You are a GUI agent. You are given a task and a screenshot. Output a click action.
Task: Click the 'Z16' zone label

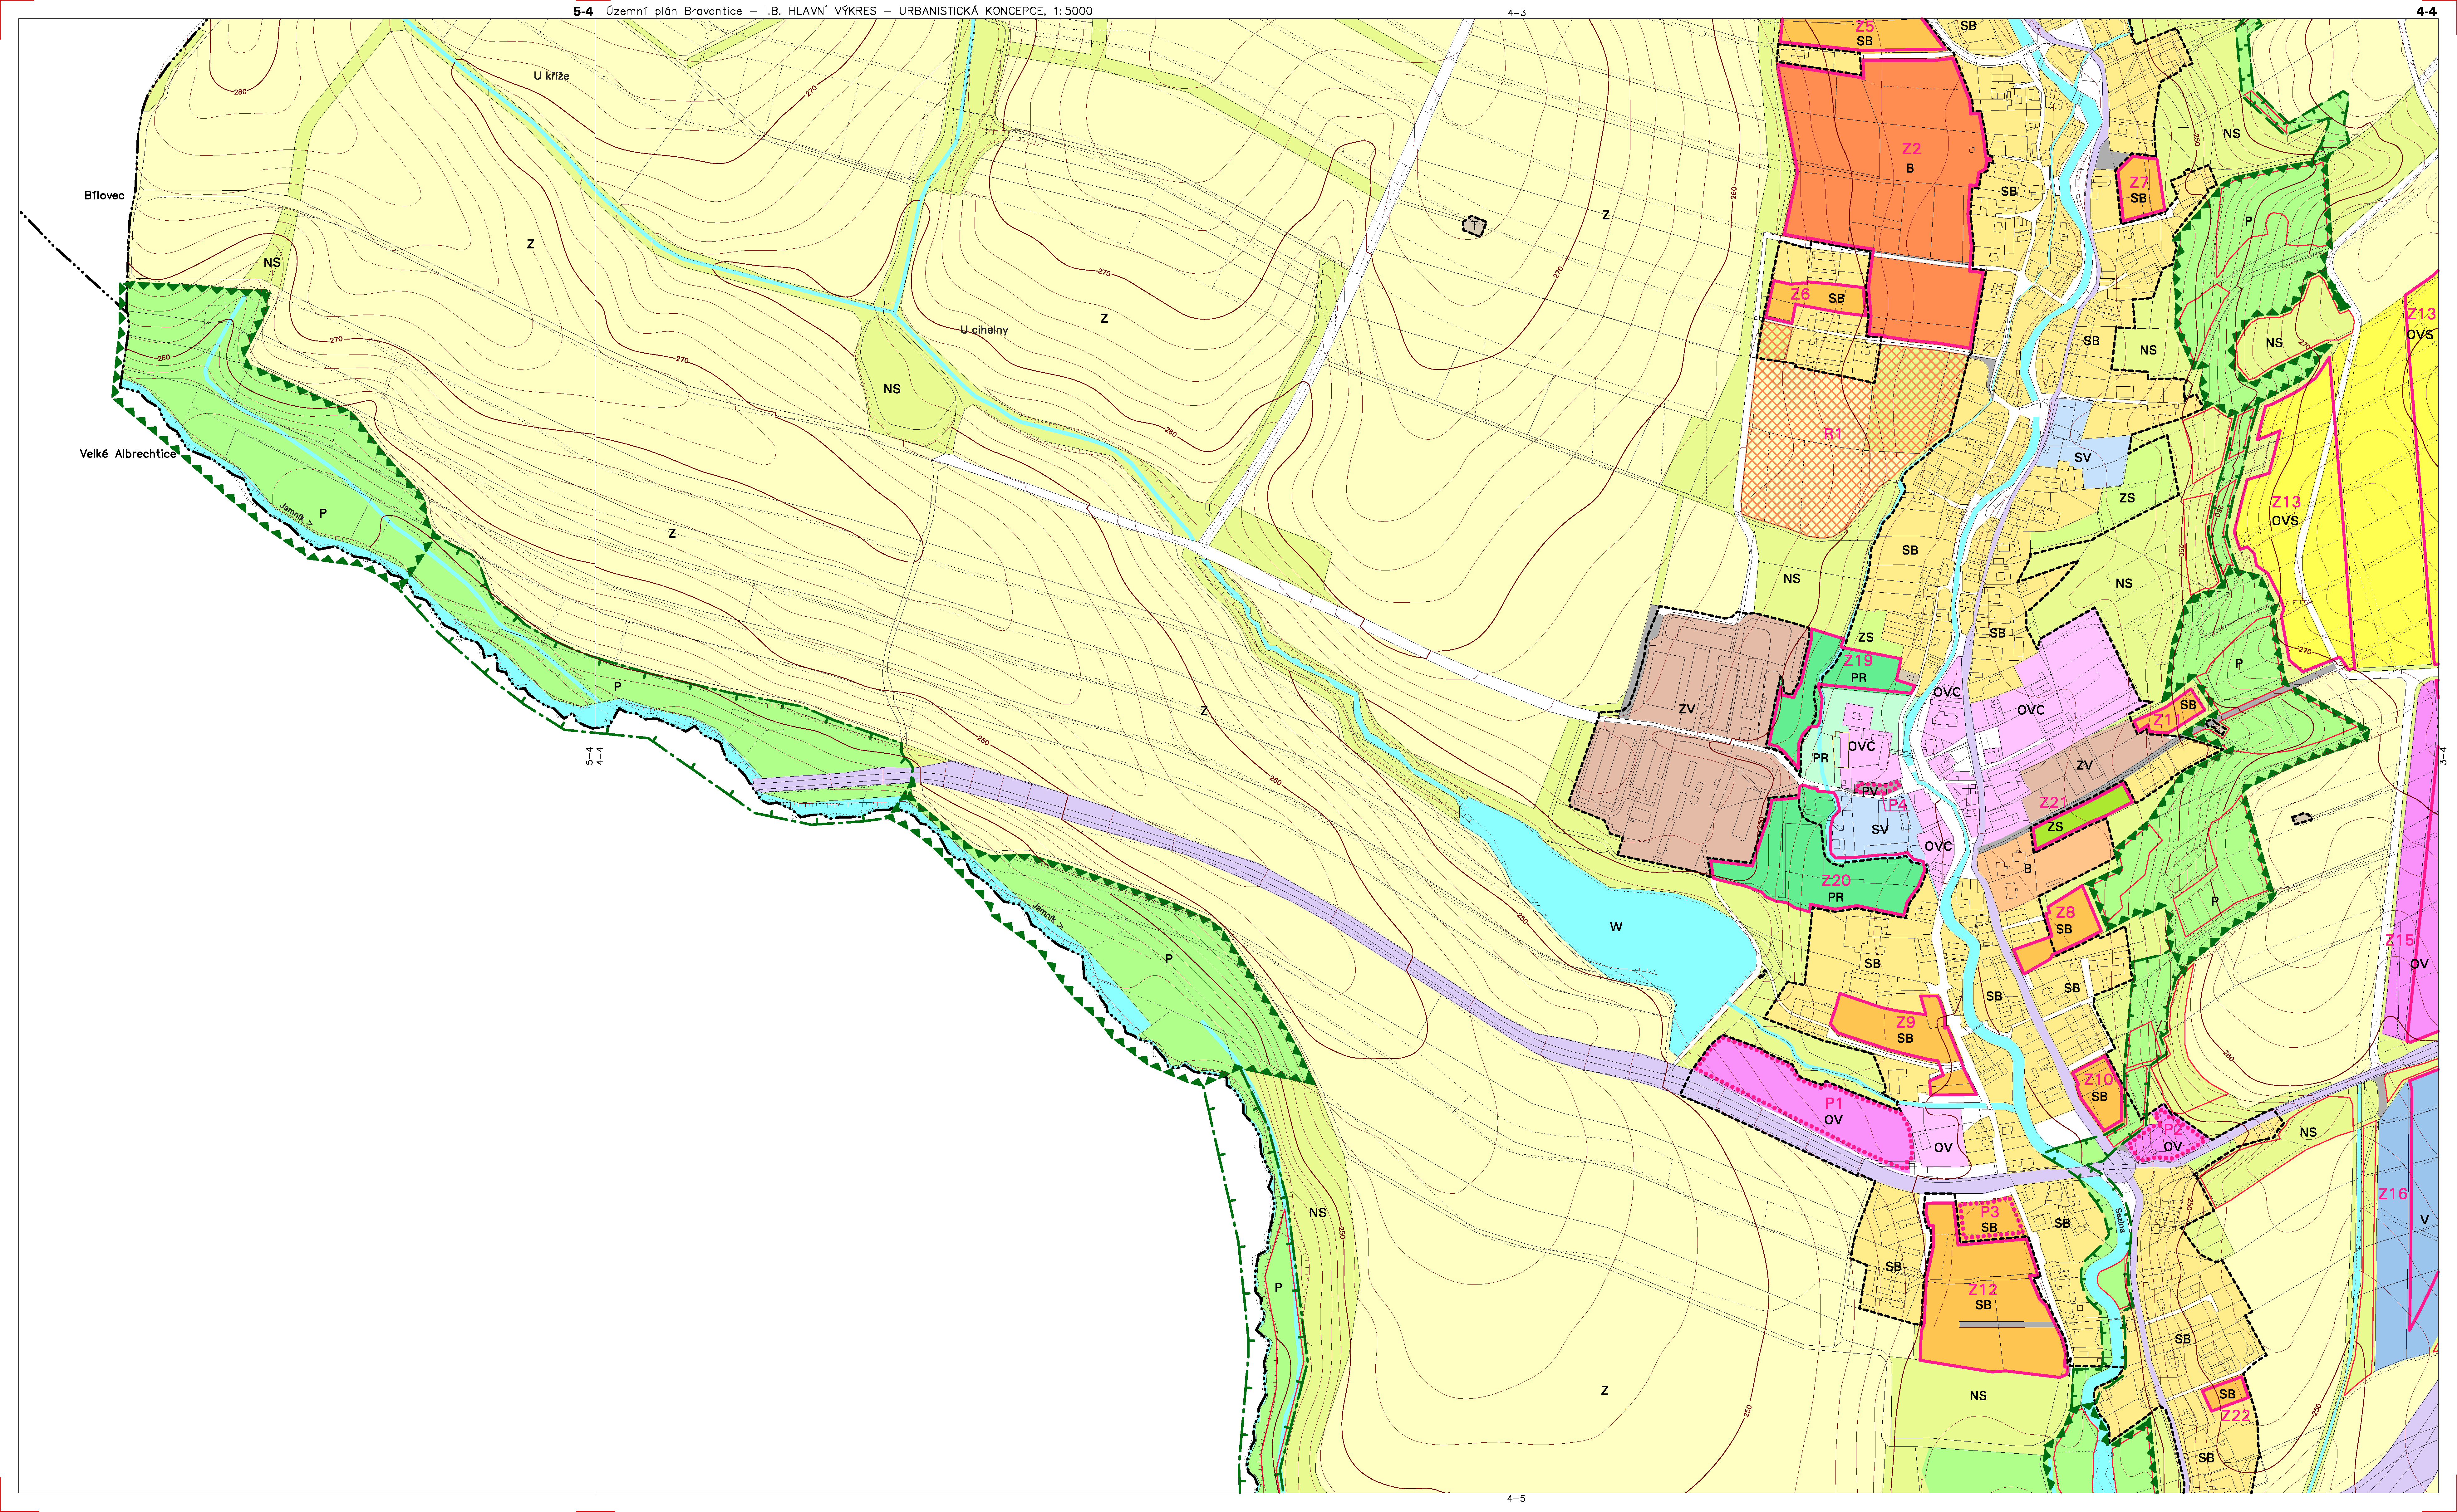pyautogui.click(x=2393, y=1194)
